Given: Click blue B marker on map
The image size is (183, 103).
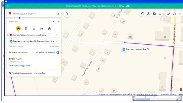Looking at the screenshot, I should [124, 49].
